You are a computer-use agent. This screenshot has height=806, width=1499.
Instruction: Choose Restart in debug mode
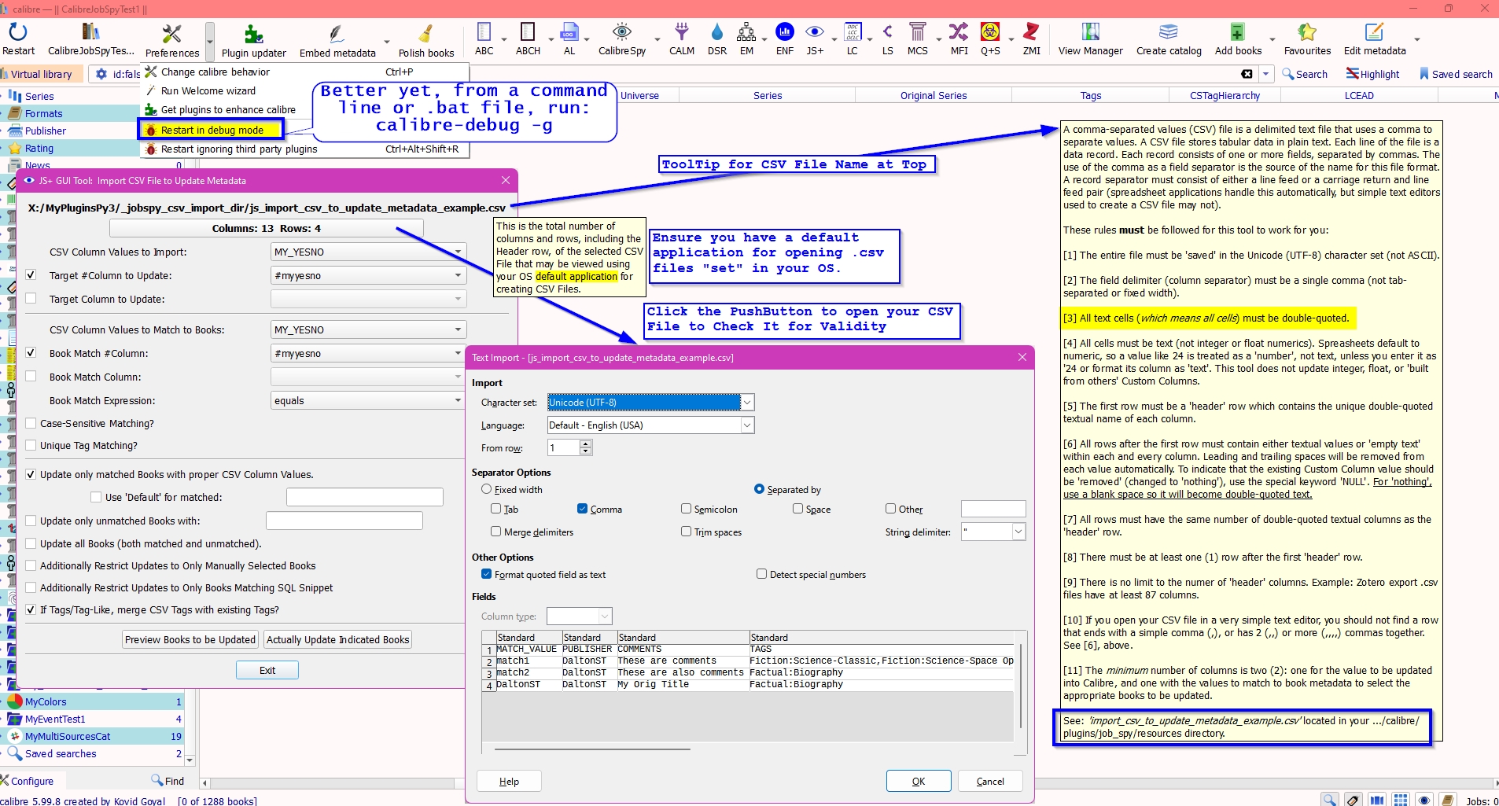click(212, 130)
